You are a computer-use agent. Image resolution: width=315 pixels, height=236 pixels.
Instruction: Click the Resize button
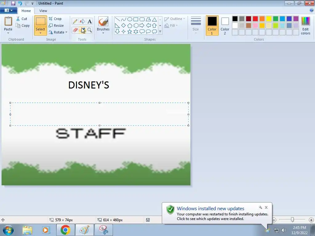click(x=56, y=26)
